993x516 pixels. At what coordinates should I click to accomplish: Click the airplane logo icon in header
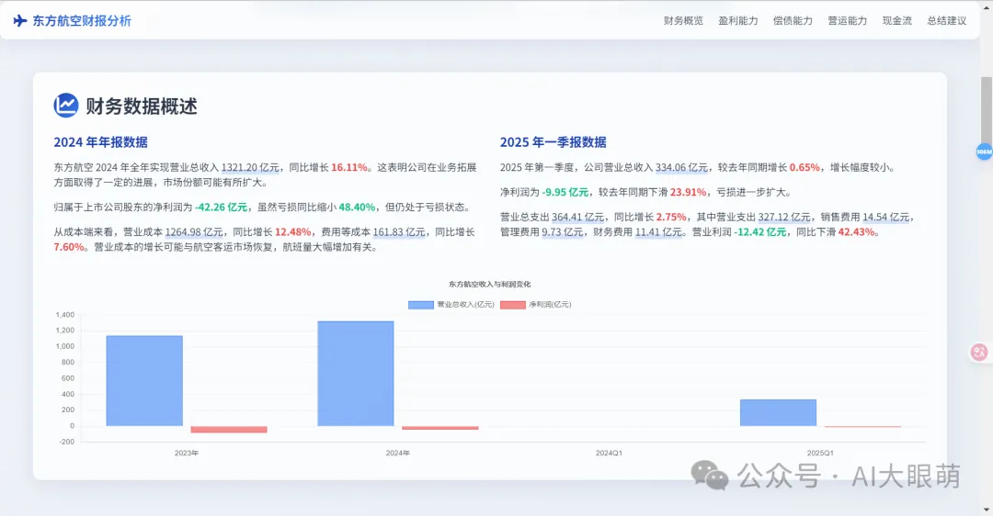pos(20,21)
